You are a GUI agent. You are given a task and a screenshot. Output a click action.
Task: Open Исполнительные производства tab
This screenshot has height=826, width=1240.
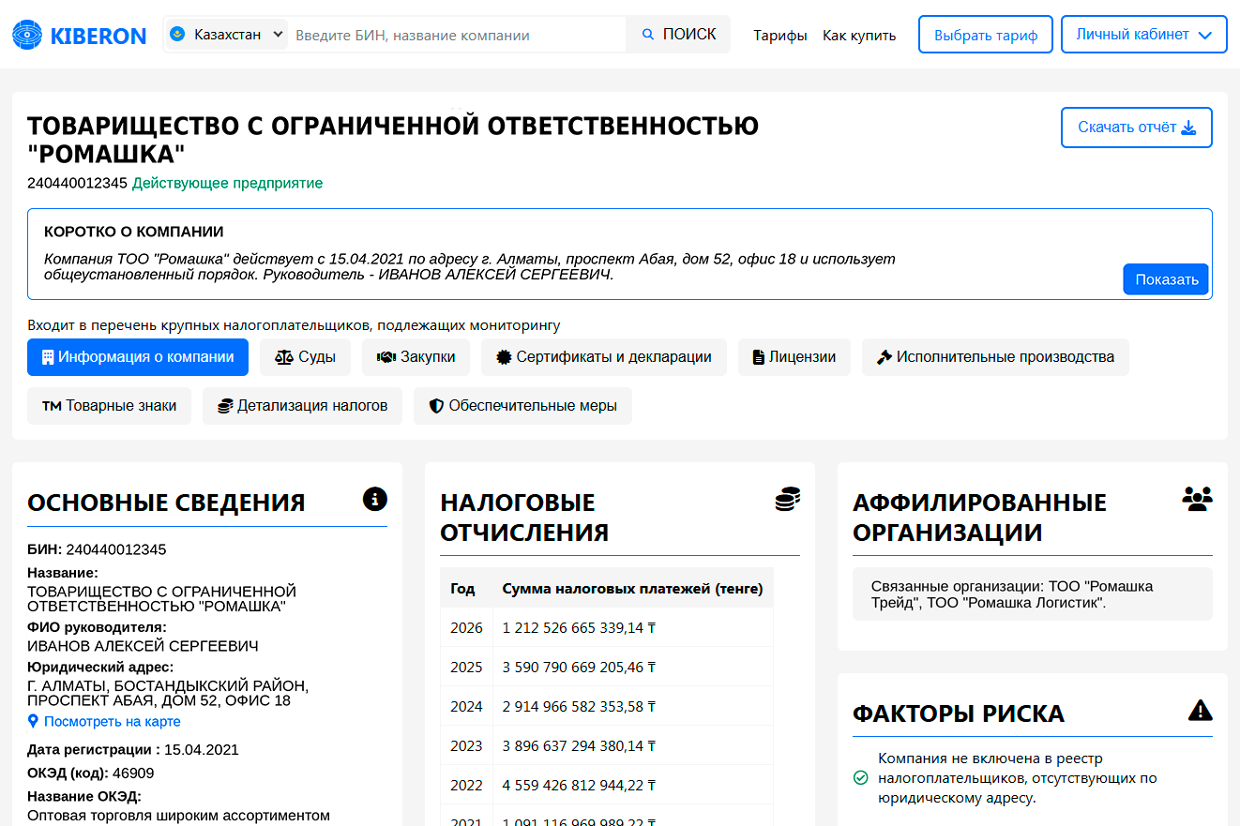click(995, 357)
